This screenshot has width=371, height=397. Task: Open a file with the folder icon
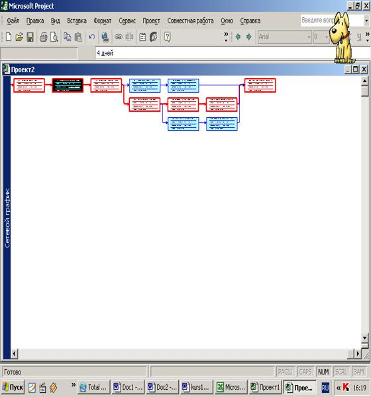[x=19, y=37]
